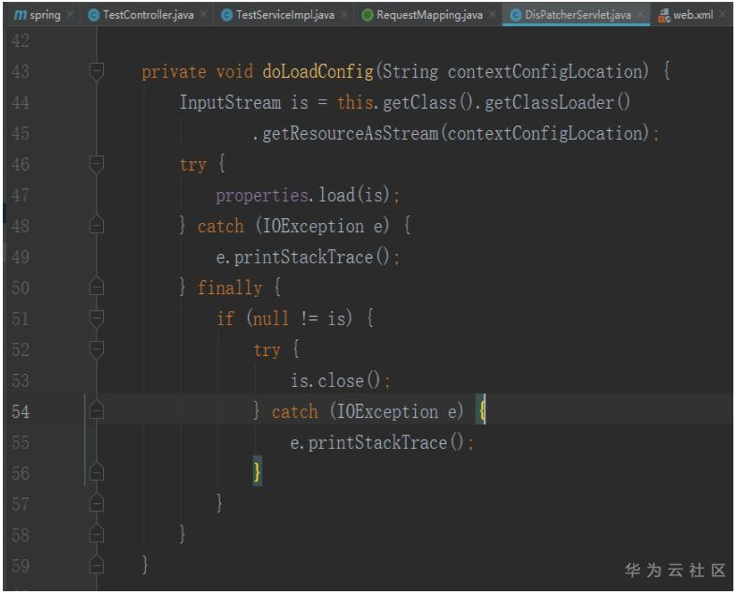Toggle fold end marker at line 58
Screen dimensions: 738x594
(x=96, y=534)
